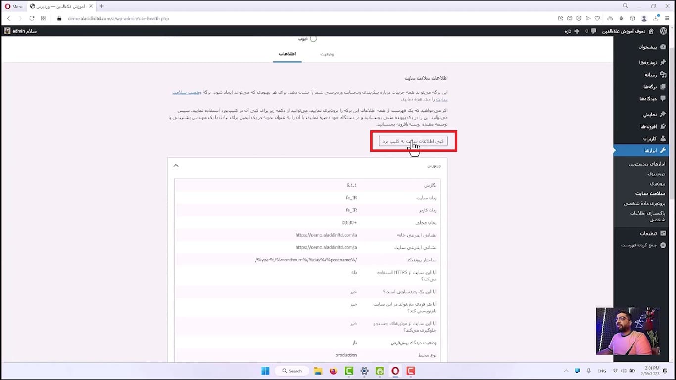This screenshot has height=380, width=676.
Task: Switch to the Status (وضعیت) tab
Action: (327, 54)
